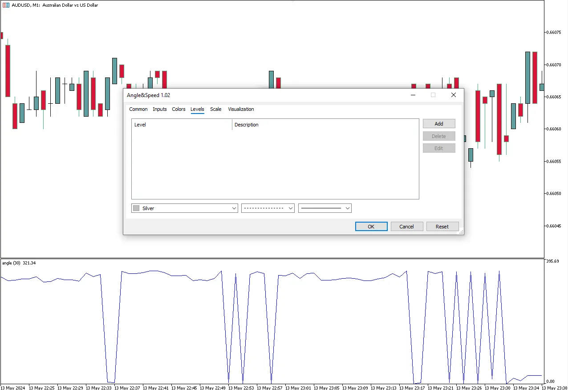Click the Description column header
Screen dimensions: 568x390
point(325,125)
